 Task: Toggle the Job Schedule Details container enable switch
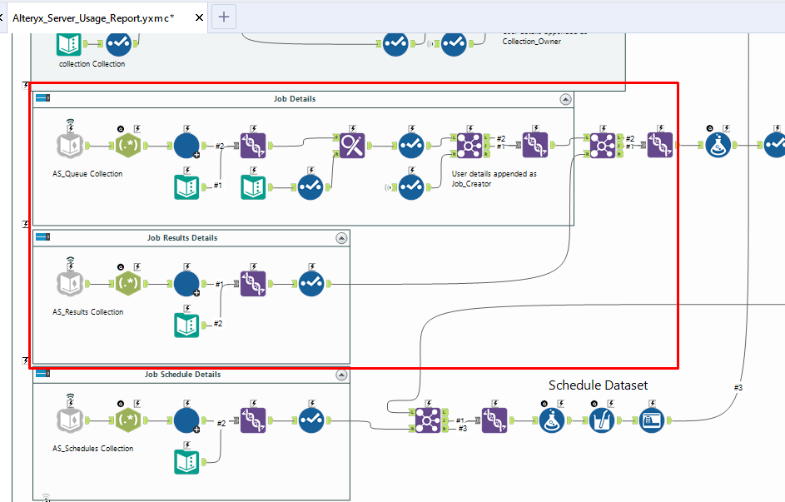(43, 373)
